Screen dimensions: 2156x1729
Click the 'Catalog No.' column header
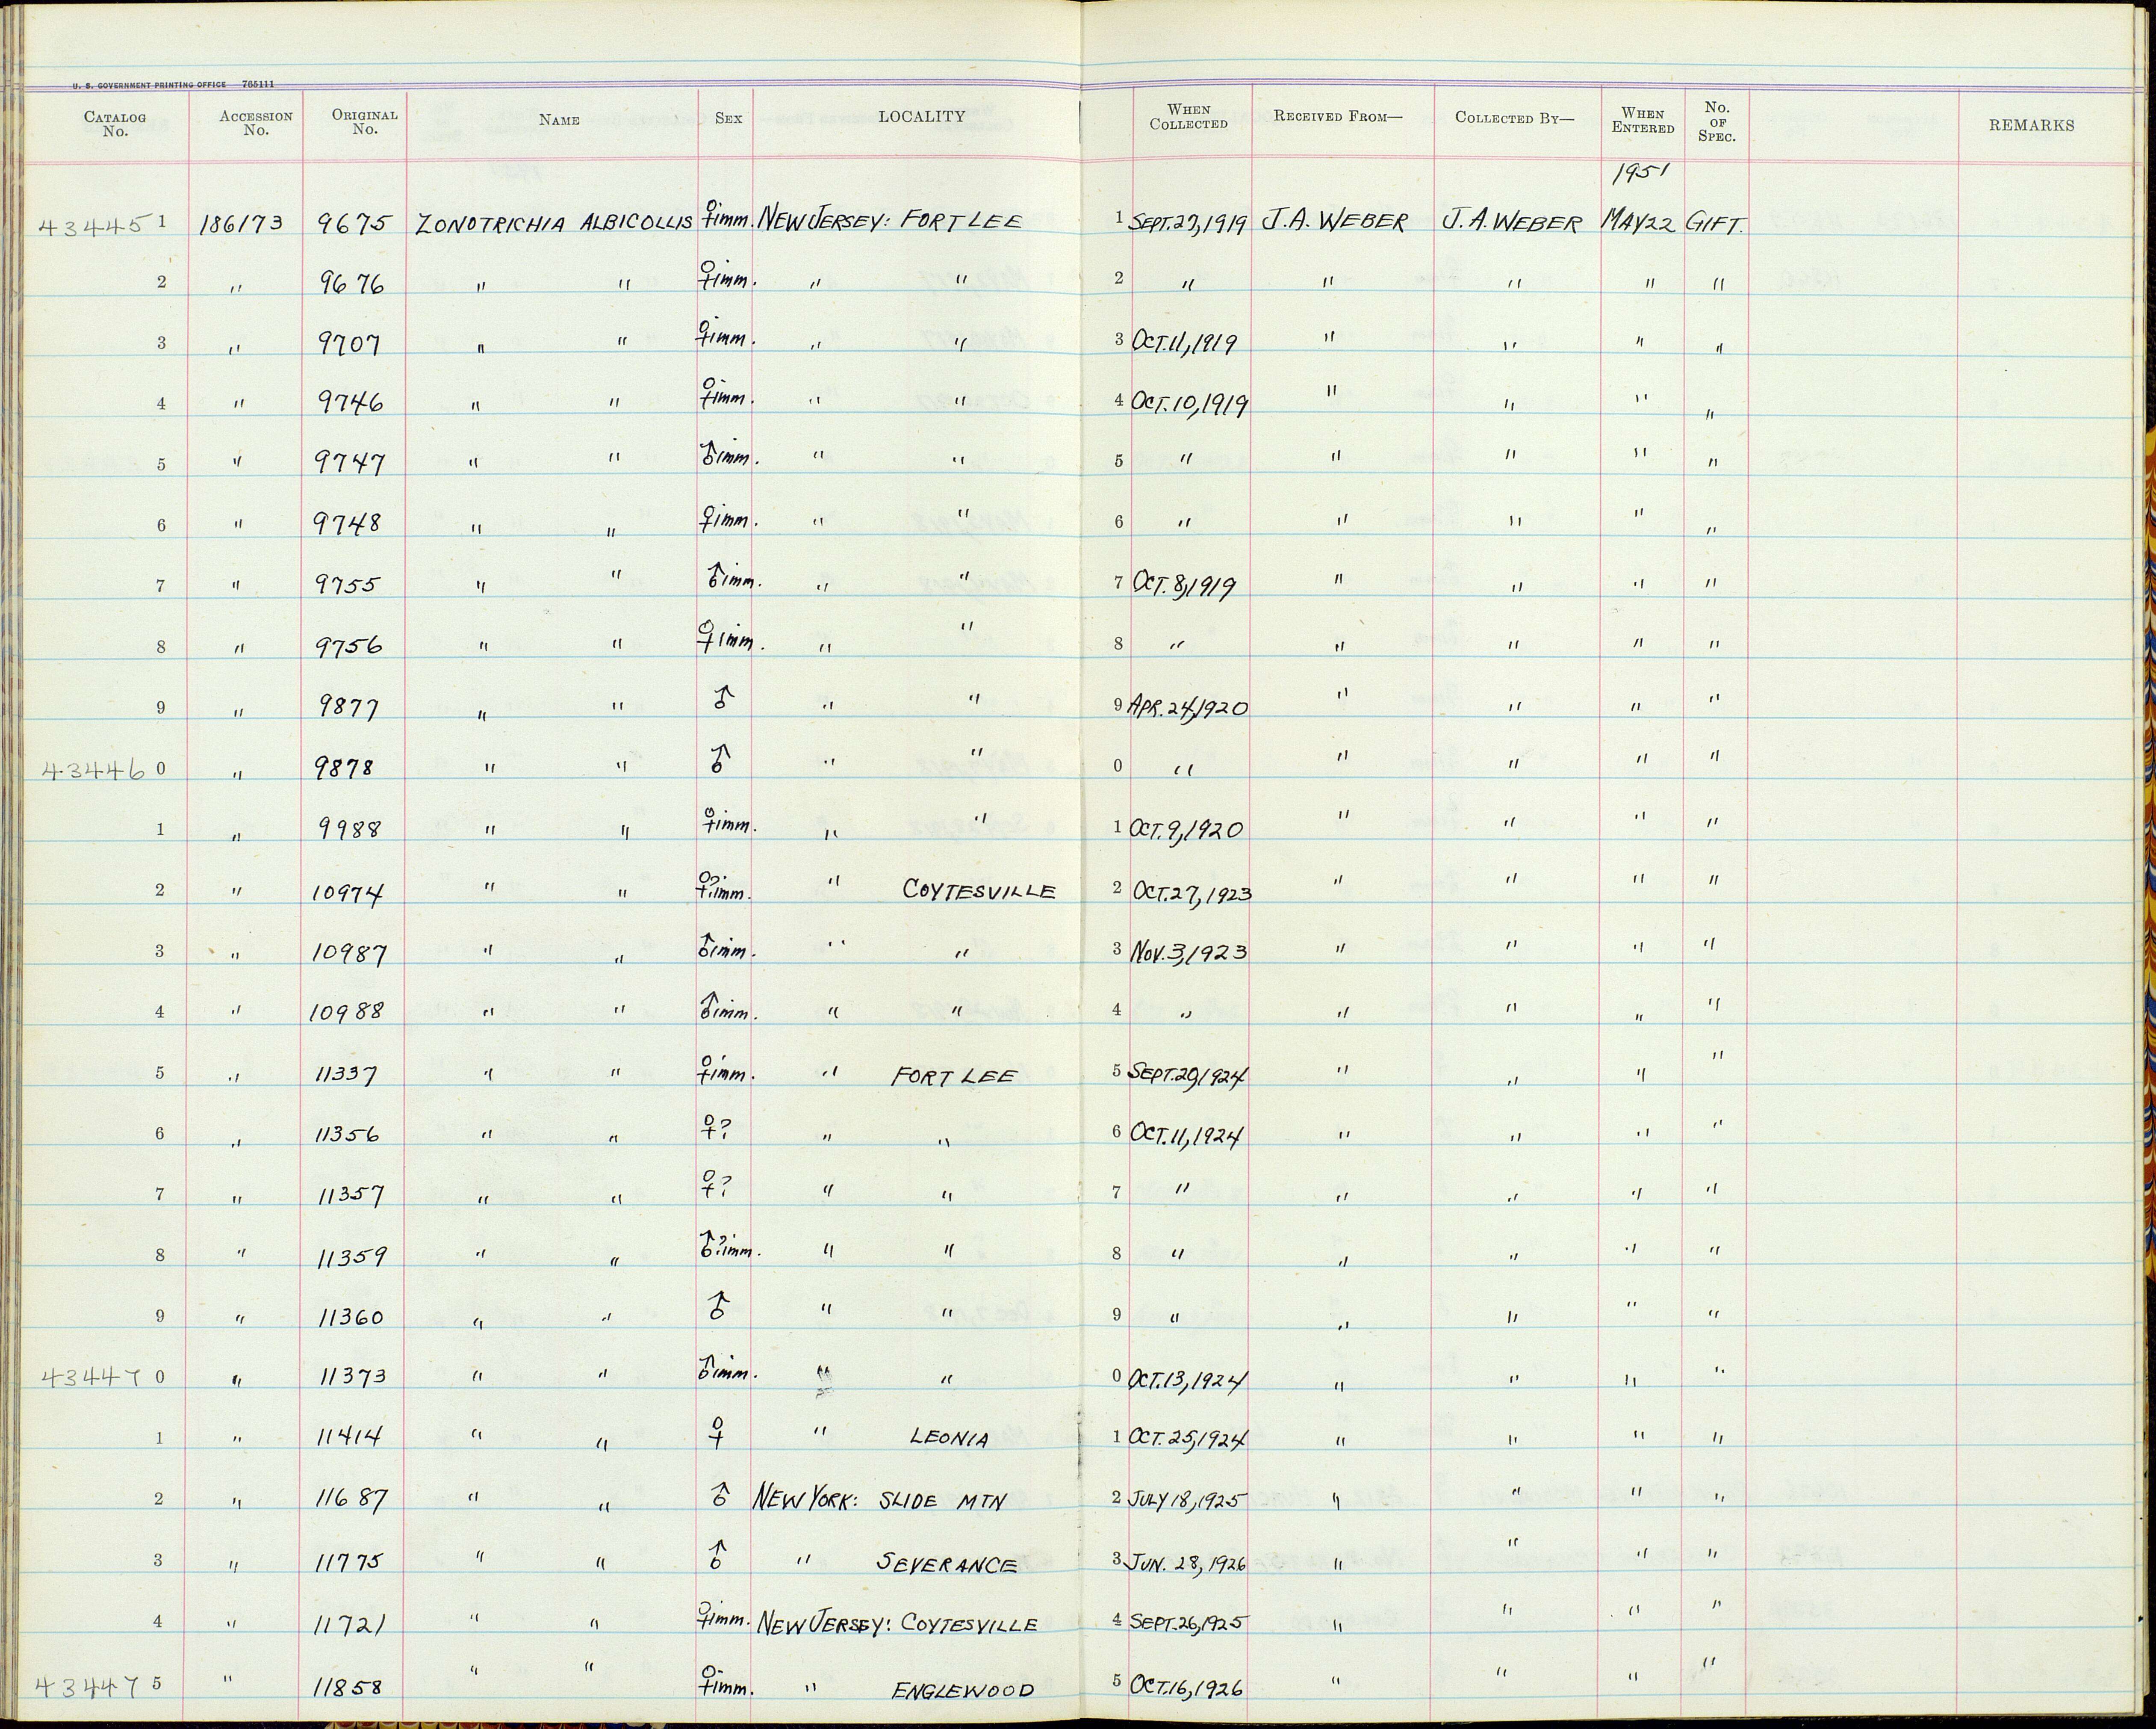115,124
